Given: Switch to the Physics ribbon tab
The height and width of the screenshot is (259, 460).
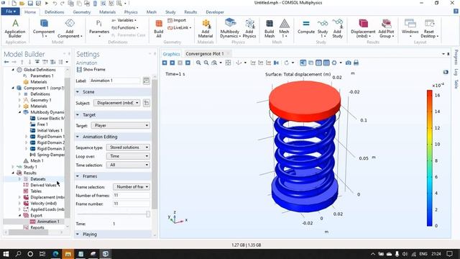Looking at the screenshot, I should click(x=131, y=12).
